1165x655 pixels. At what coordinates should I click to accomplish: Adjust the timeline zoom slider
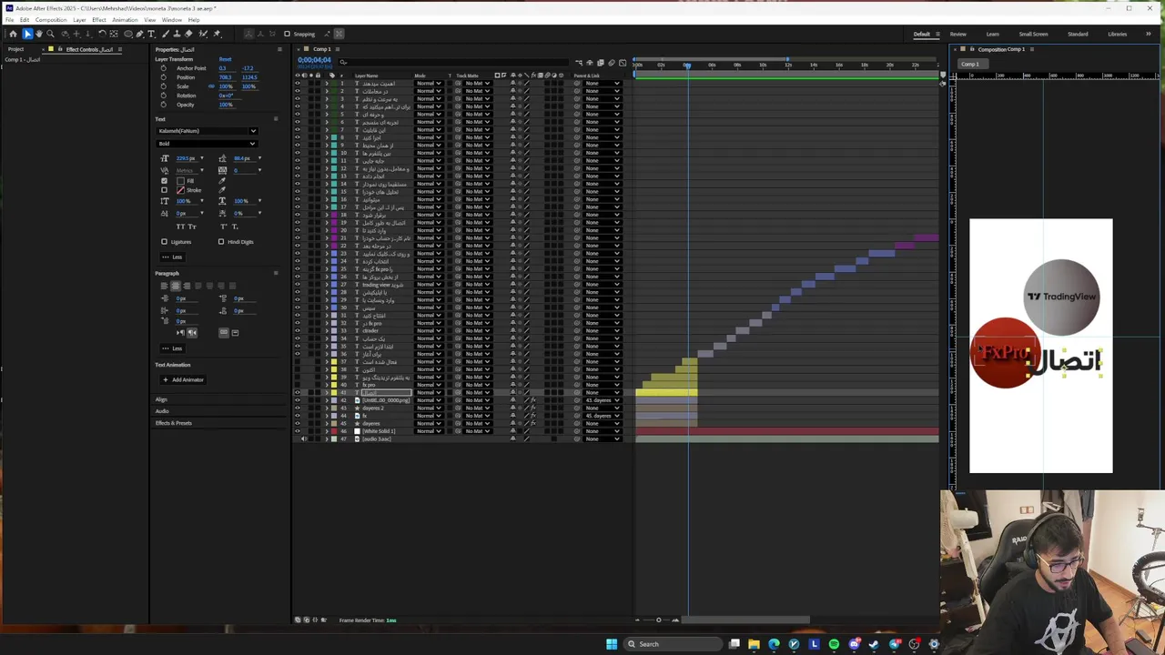point(659,620)
